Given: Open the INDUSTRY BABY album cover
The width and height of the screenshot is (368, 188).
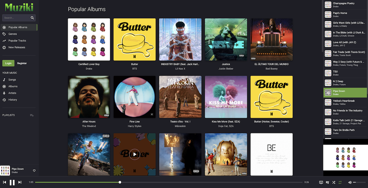Looking at the screenshot, I should click(x=180, y=40).
